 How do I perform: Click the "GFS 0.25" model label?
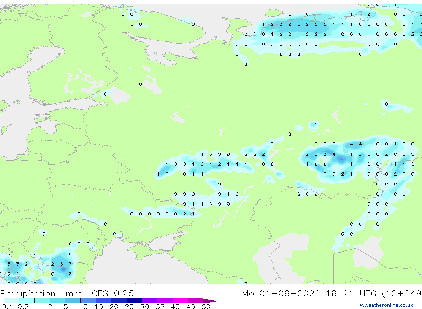pyautogui.click(x=113, y=293)
